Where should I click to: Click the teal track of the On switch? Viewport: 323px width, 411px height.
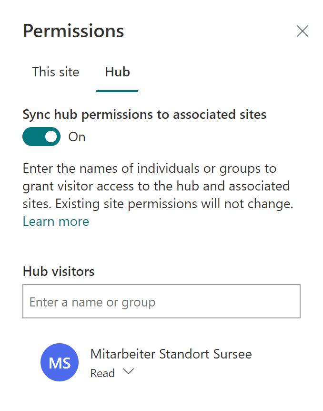[x=33, y=137]
